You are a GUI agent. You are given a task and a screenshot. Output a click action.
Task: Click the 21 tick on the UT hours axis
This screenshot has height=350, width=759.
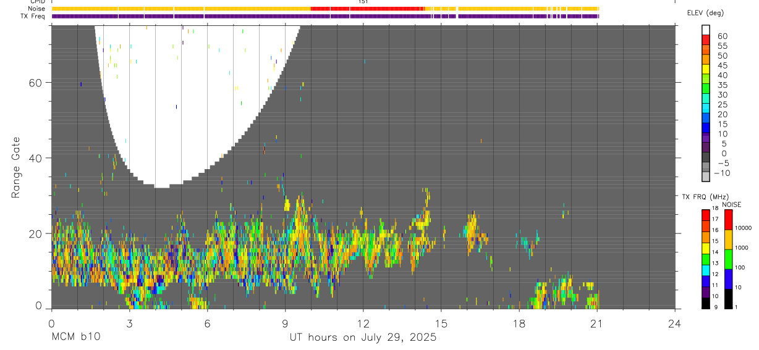[x=596, y=323]
